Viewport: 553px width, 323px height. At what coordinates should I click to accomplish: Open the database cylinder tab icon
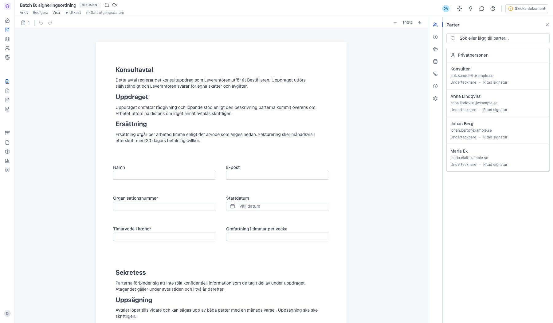point(435,62)
